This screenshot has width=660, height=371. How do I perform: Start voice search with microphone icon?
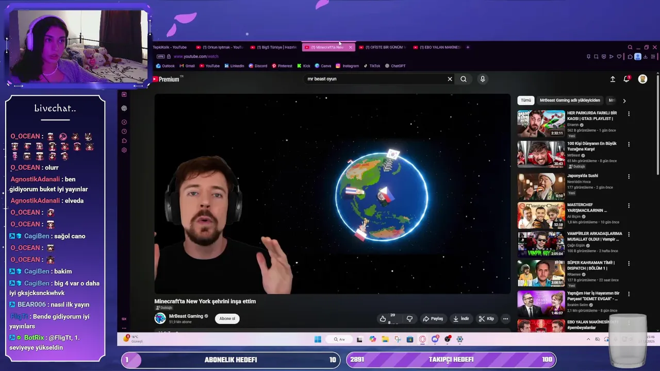tap(483, 79)
